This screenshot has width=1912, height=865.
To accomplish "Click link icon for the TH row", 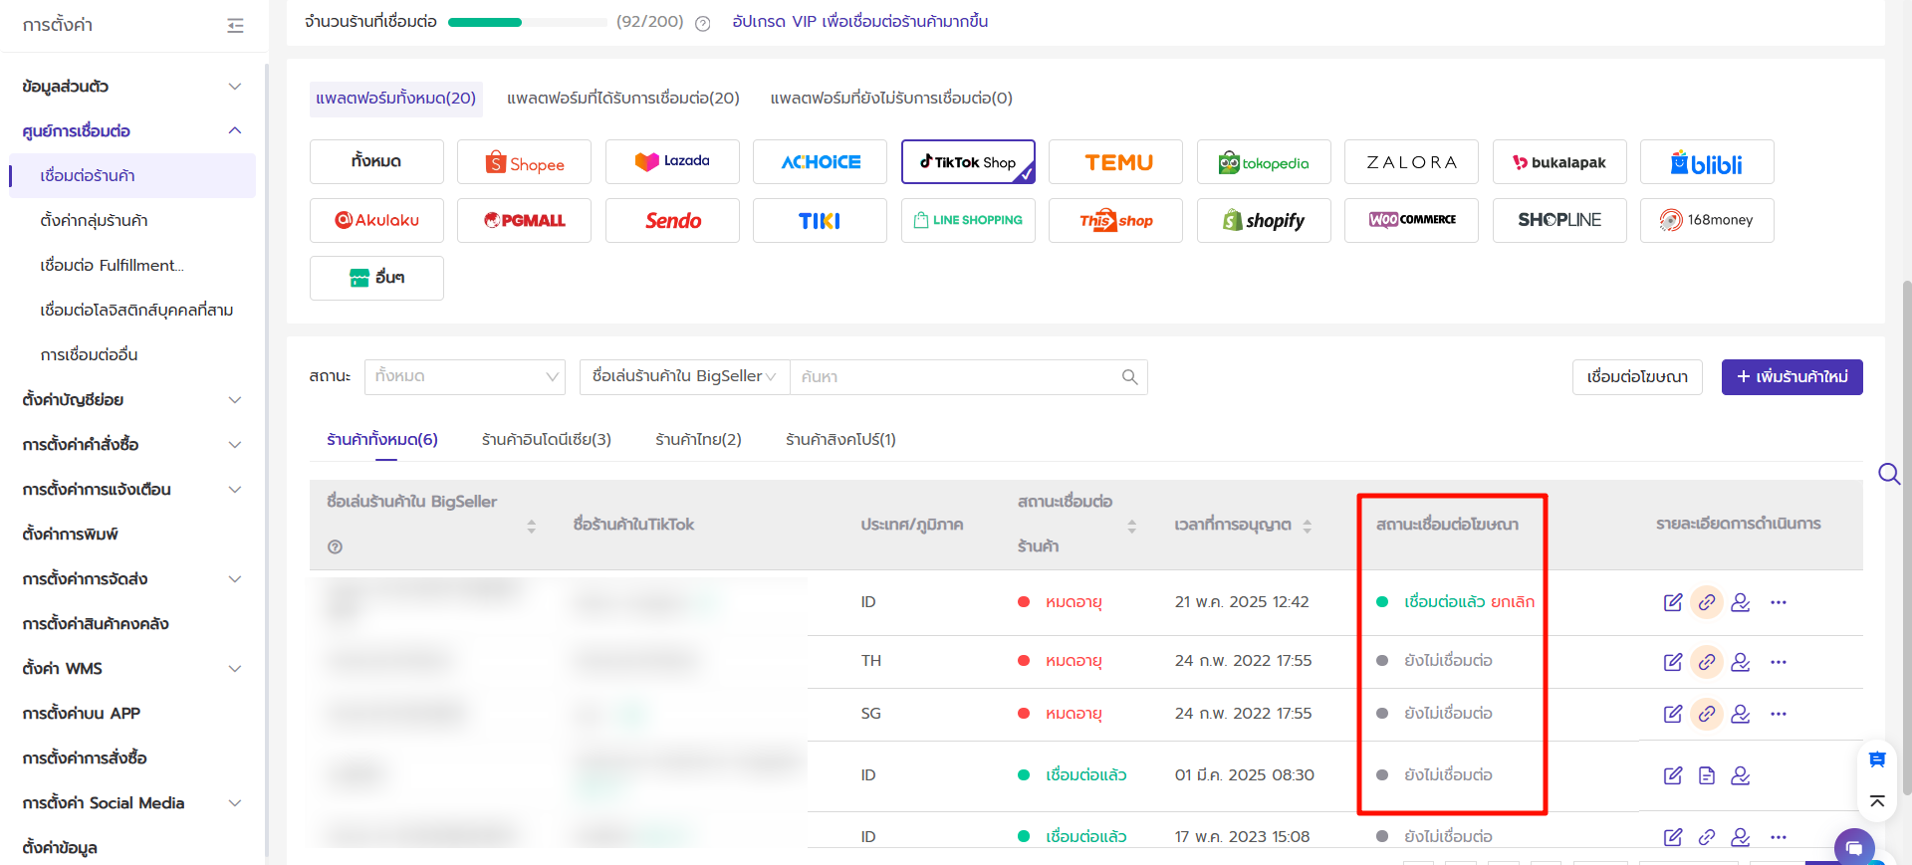I will (x=1707, y=662).
